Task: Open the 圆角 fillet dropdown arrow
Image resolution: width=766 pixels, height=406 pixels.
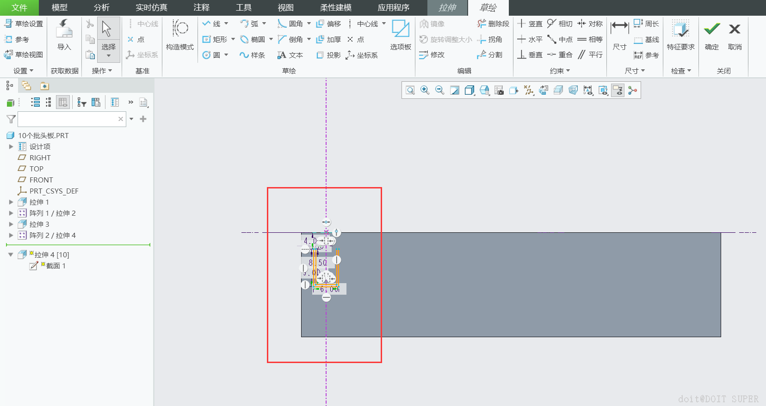Action: coord(309,24)
